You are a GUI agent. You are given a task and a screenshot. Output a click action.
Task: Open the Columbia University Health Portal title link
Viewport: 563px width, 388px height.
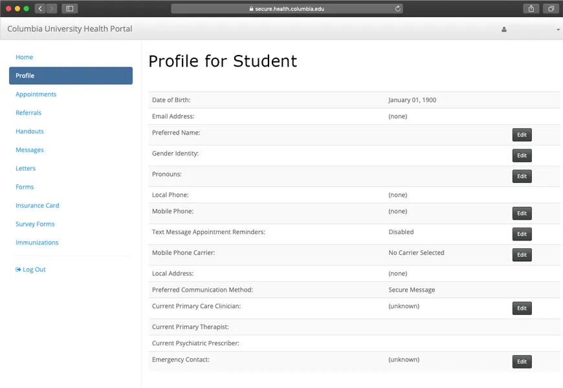(70, 28)
